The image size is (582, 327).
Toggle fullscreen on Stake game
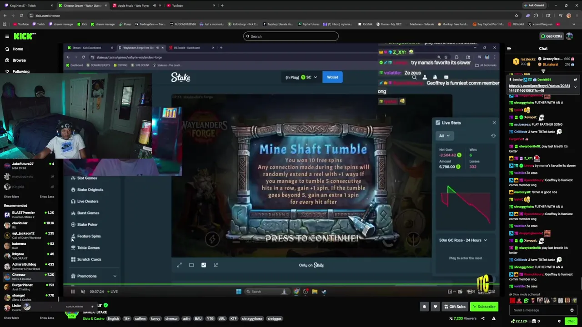point(179,265)
